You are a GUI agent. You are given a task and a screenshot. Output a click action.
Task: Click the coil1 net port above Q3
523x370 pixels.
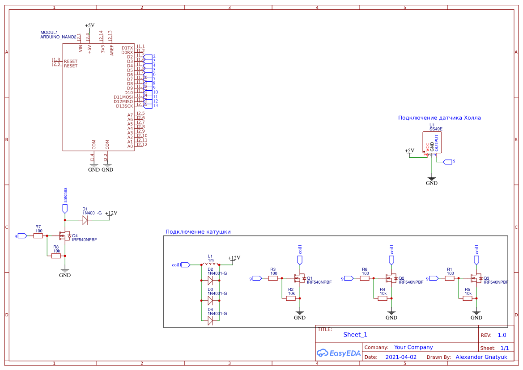click(476, 260)
